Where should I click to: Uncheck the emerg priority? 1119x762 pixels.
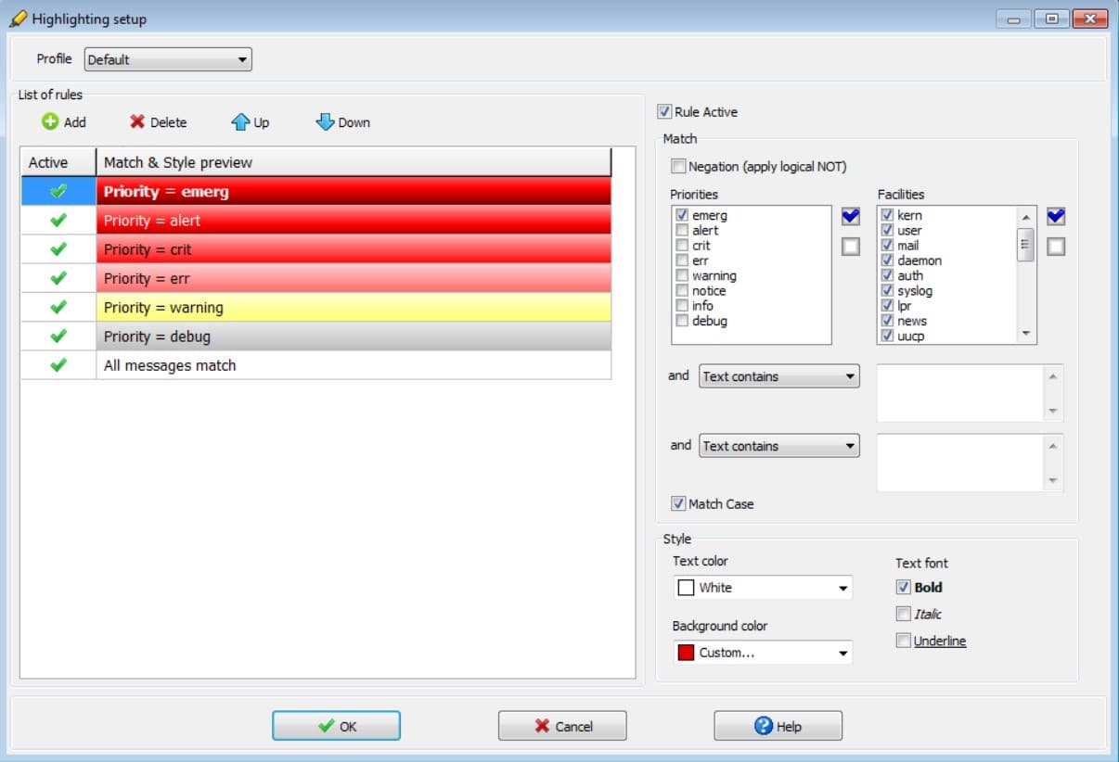(682, 215)
